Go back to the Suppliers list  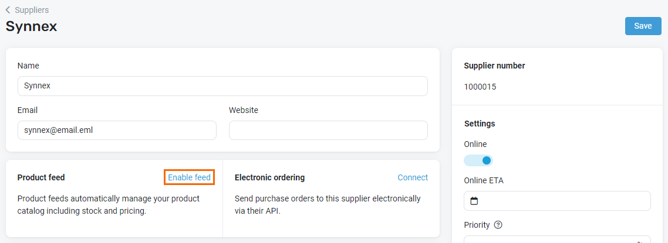[32, 10]
